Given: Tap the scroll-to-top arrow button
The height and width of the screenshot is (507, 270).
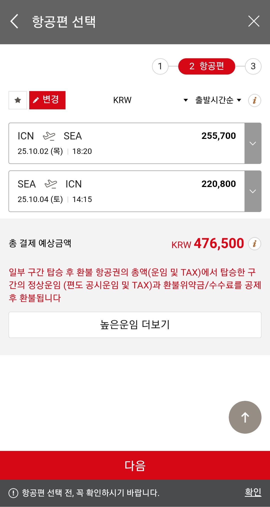Looking at the screenshot, I should tap(245, 417).
